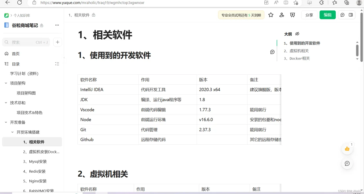The width and height of the screenshot is (364, 194).
Task: Click the 搜索 search field
Action: pos(26,42)
